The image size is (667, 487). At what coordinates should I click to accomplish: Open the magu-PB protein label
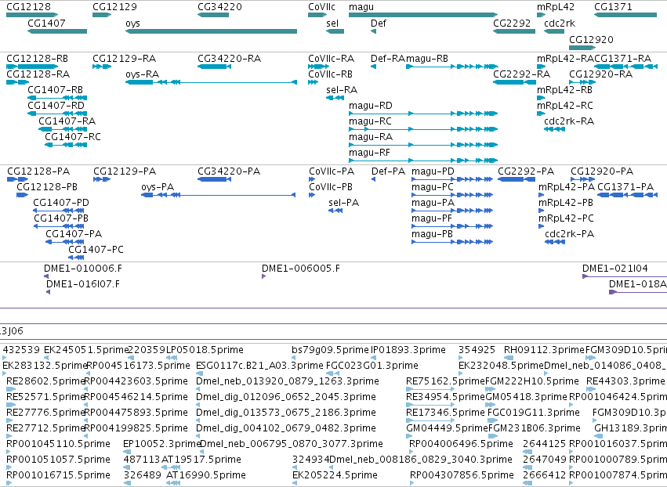(x=432, y=234)
